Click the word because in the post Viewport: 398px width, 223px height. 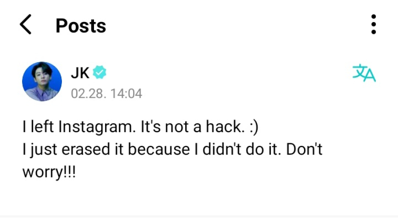(x=159, y=150)
